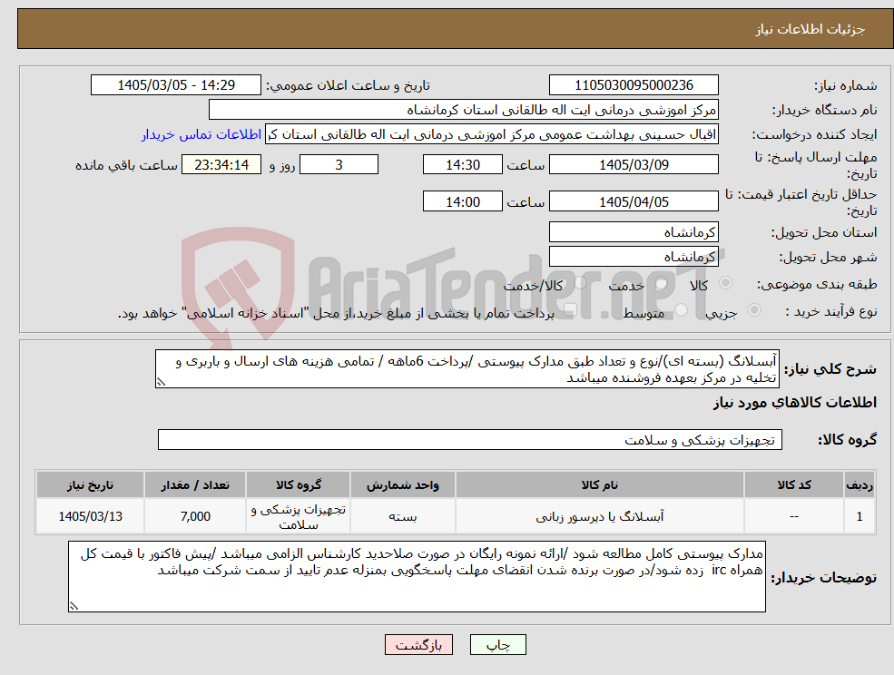Click the request creator field اقبال حسینی
Viewport: 894px width, 675px height.
point(491,134)
